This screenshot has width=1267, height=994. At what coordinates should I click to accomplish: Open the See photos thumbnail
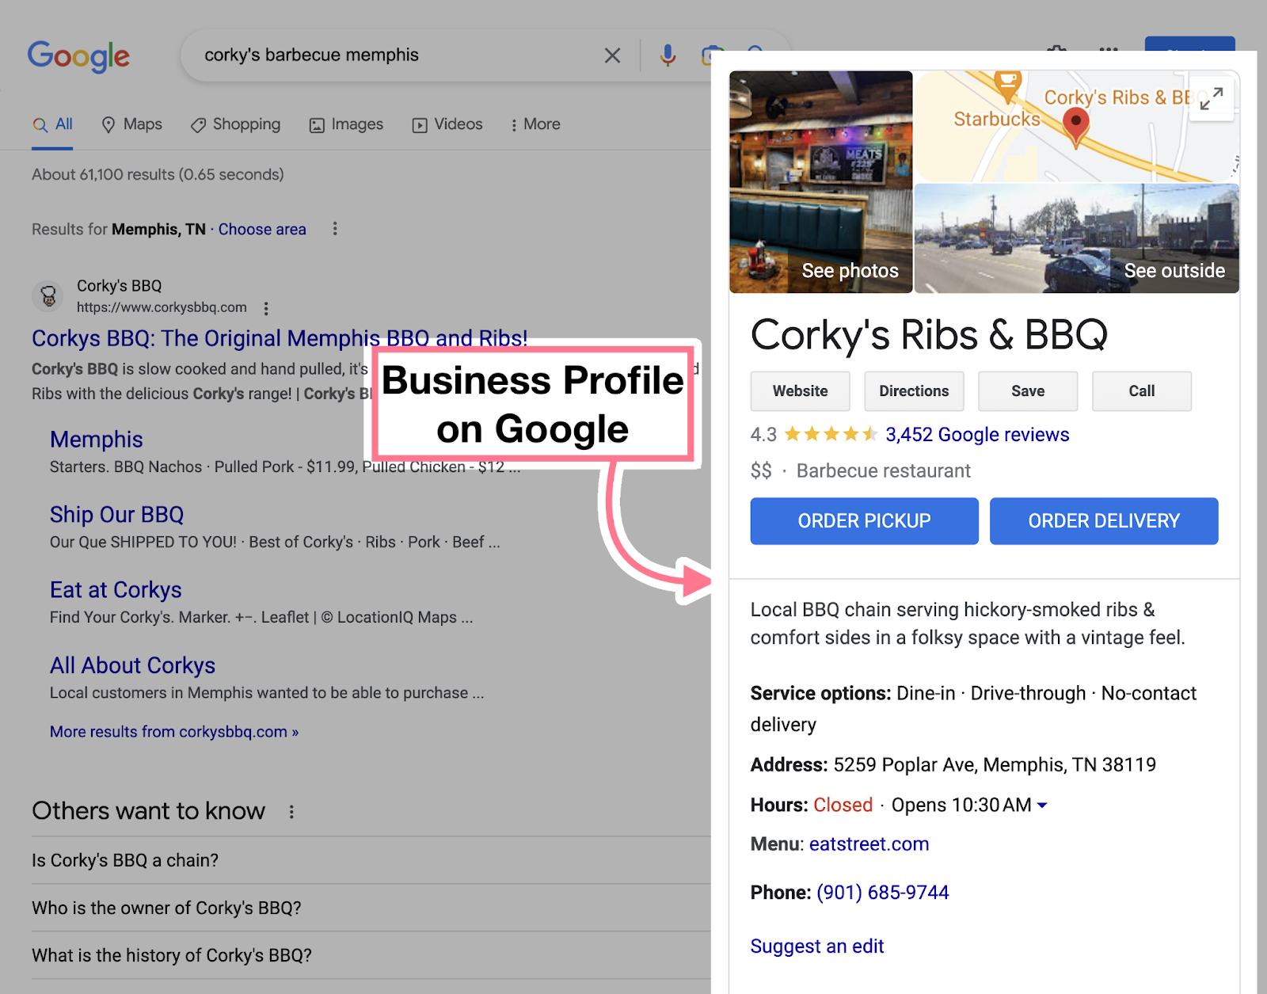point(821,182)
